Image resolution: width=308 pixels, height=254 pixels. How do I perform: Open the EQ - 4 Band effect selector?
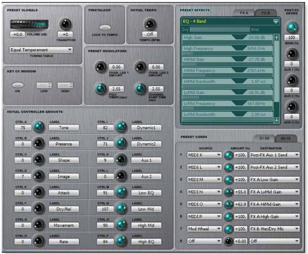[x=227, y=21]
